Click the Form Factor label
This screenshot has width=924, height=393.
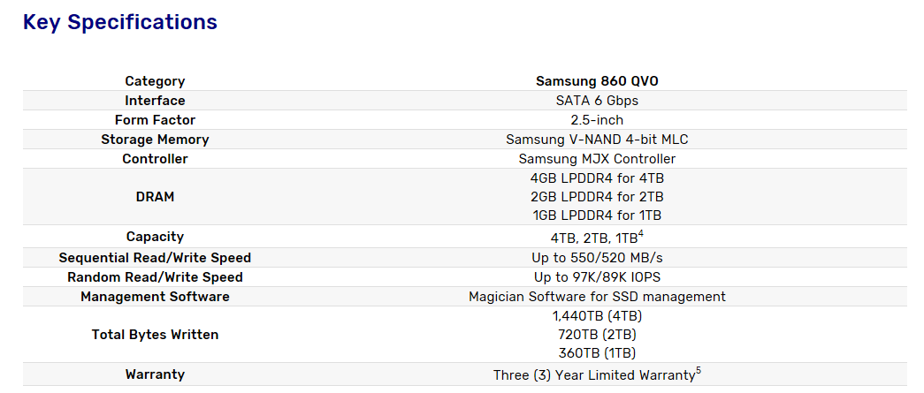coord(155,120)
